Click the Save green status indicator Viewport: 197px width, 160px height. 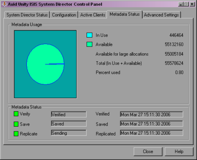pos(16,124)
